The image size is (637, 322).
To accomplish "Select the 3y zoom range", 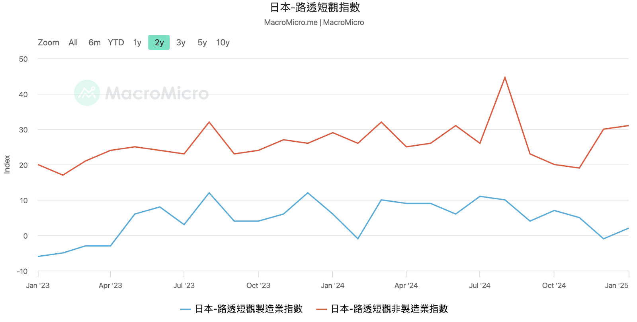I will 181,42.
